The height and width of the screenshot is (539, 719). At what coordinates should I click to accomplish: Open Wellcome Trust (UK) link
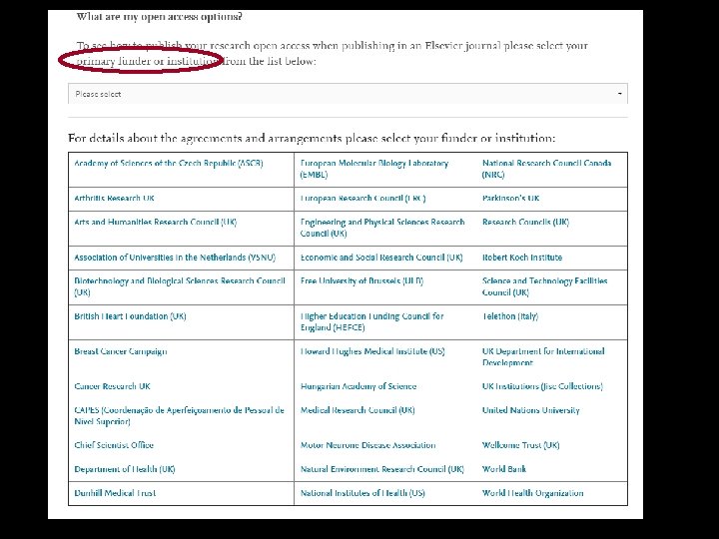[520, 445]
